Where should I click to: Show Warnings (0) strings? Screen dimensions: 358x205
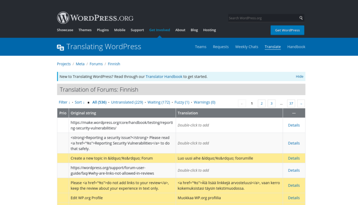pyautogui.click(x=204, y=102)
